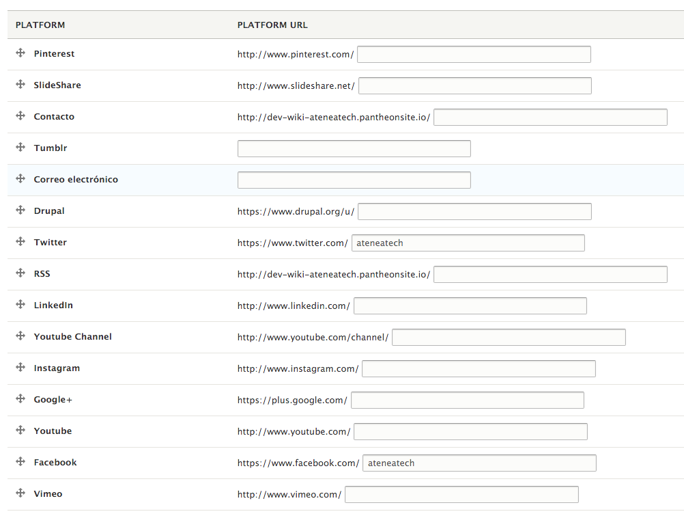This screenshot has height=516, width=684.
Task: Click the PLATFORM URL column header
Action: pyautogui.click(x=272, y=25)
